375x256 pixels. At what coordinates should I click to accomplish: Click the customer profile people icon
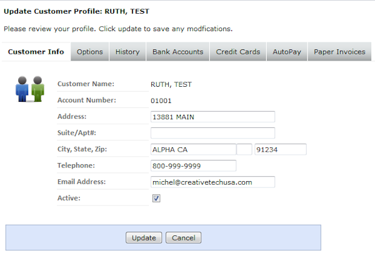29,89
